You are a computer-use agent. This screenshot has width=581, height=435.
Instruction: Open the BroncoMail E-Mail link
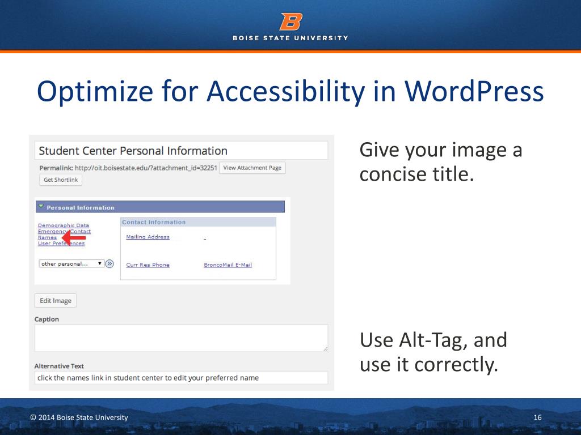[228, 265]
